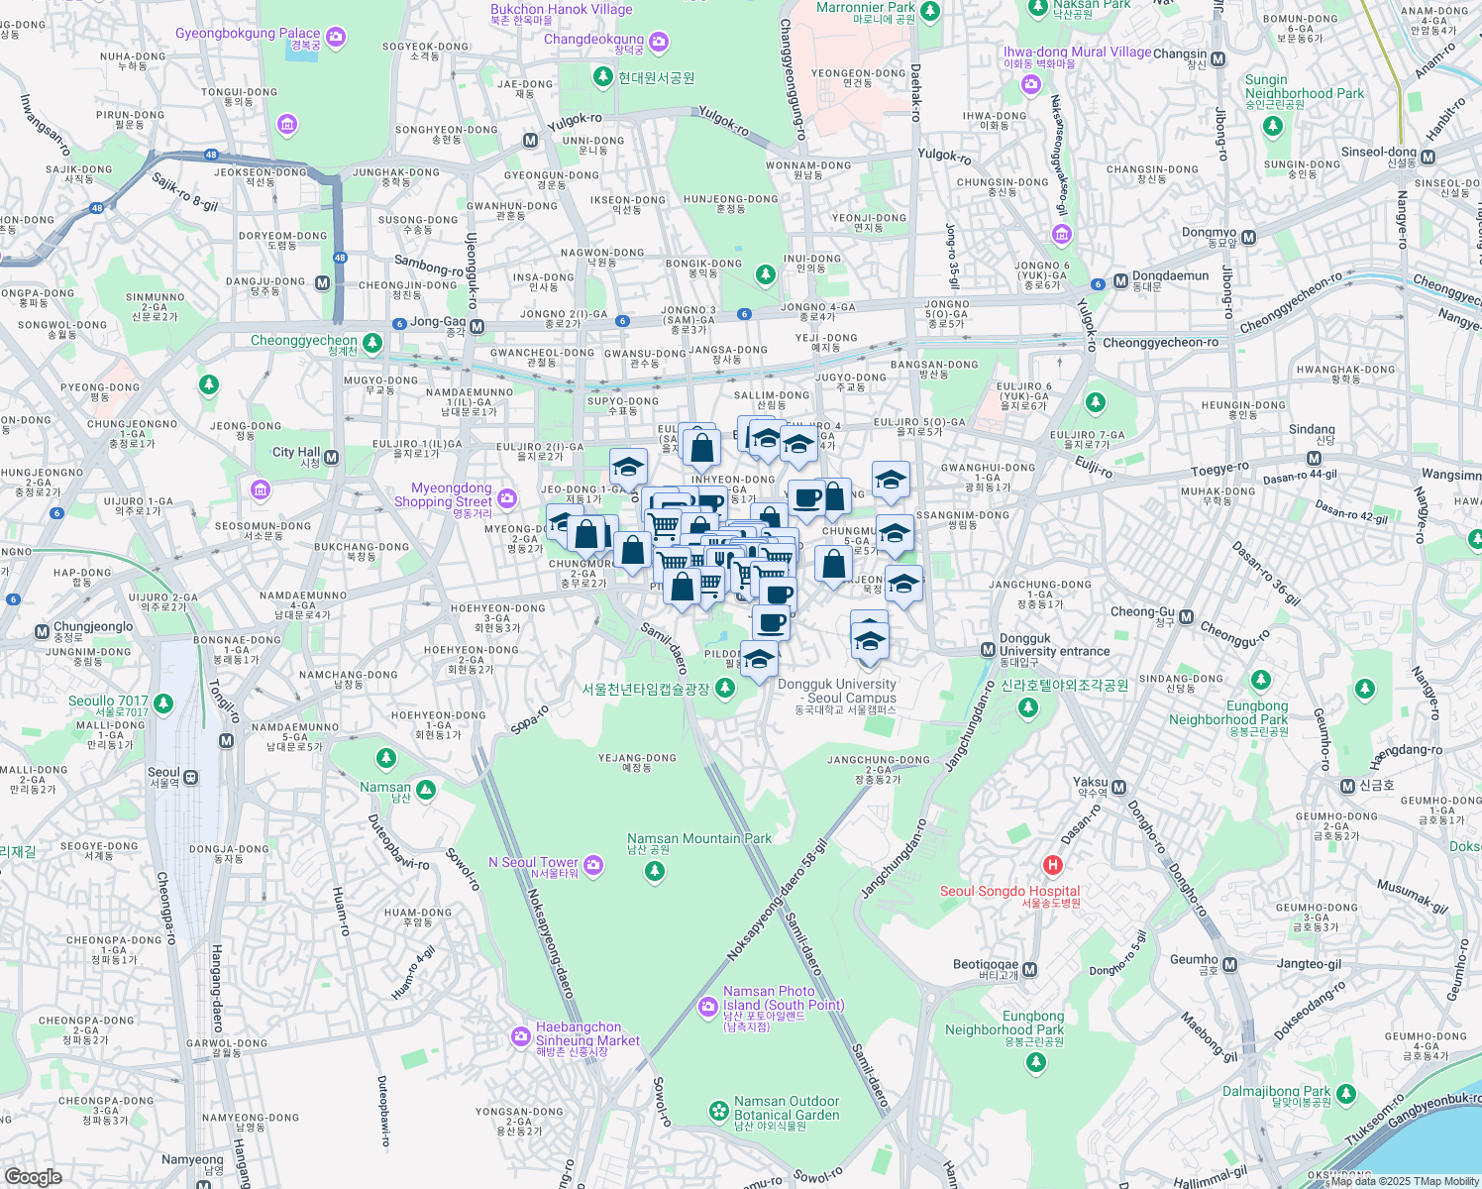Open the N Seoul Tower camera pin
1482x1189 pixels.
(x=593, y=865)
